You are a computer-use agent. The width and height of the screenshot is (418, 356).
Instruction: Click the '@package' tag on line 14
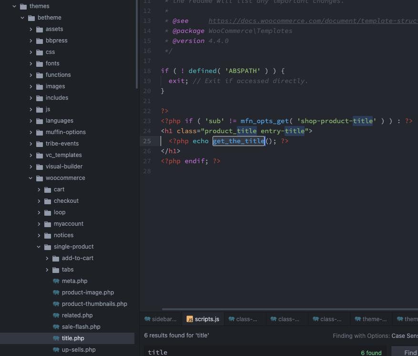188,31
